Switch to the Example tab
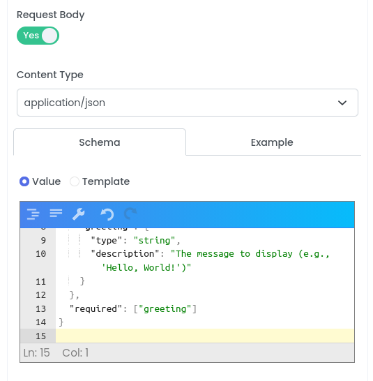 coord(272,142)
